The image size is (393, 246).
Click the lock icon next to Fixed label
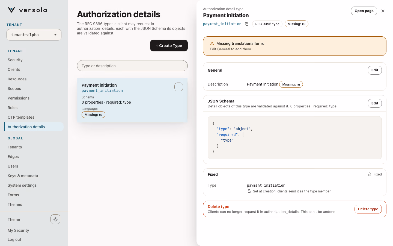370,174
